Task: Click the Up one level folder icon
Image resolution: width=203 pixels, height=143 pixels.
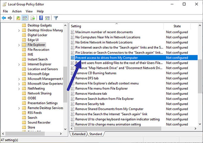Action: tap(18, 18)
